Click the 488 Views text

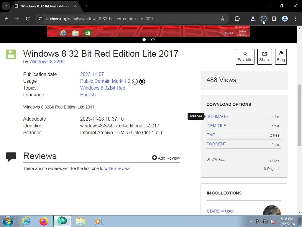[221, 80]
